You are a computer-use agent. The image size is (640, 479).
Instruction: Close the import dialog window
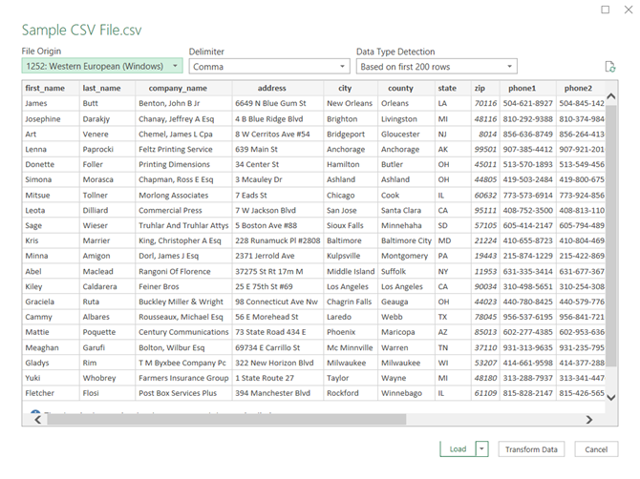629,10
